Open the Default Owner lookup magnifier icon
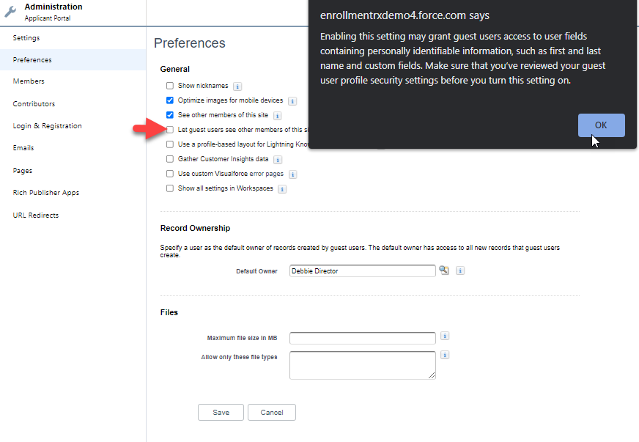The image size is (639, 442). pos(444,270)
